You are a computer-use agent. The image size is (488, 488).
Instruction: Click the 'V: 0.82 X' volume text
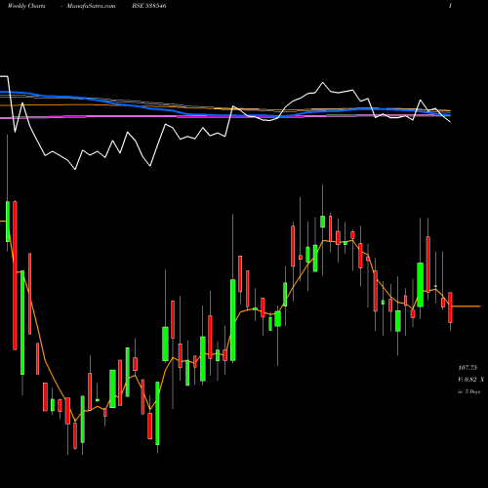470,380
